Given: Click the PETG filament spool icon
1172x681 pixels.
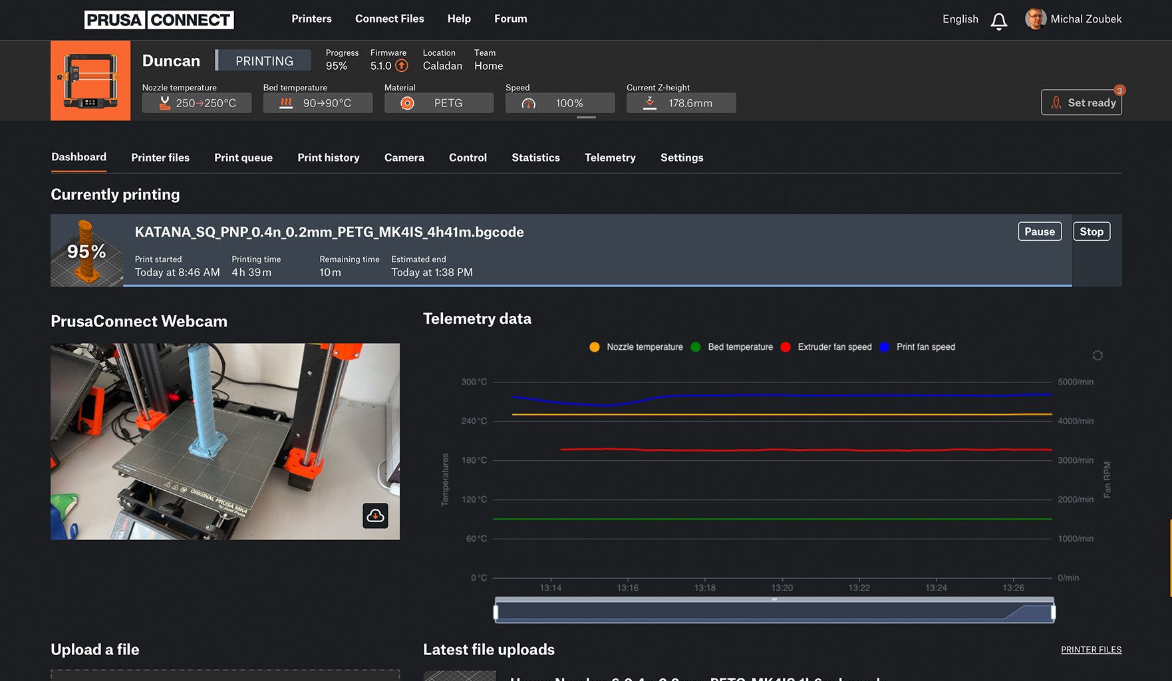Looking at the screenshot, I should click(x=407, y=103).
